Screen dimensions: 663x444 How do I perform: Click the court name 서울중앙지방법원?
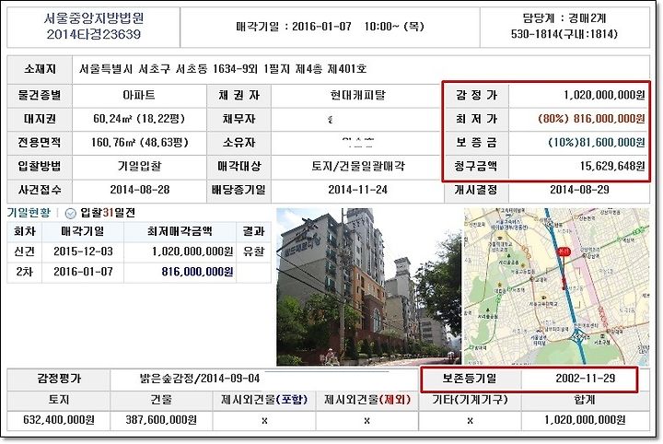pyautogui.click(x=94, y=18)
